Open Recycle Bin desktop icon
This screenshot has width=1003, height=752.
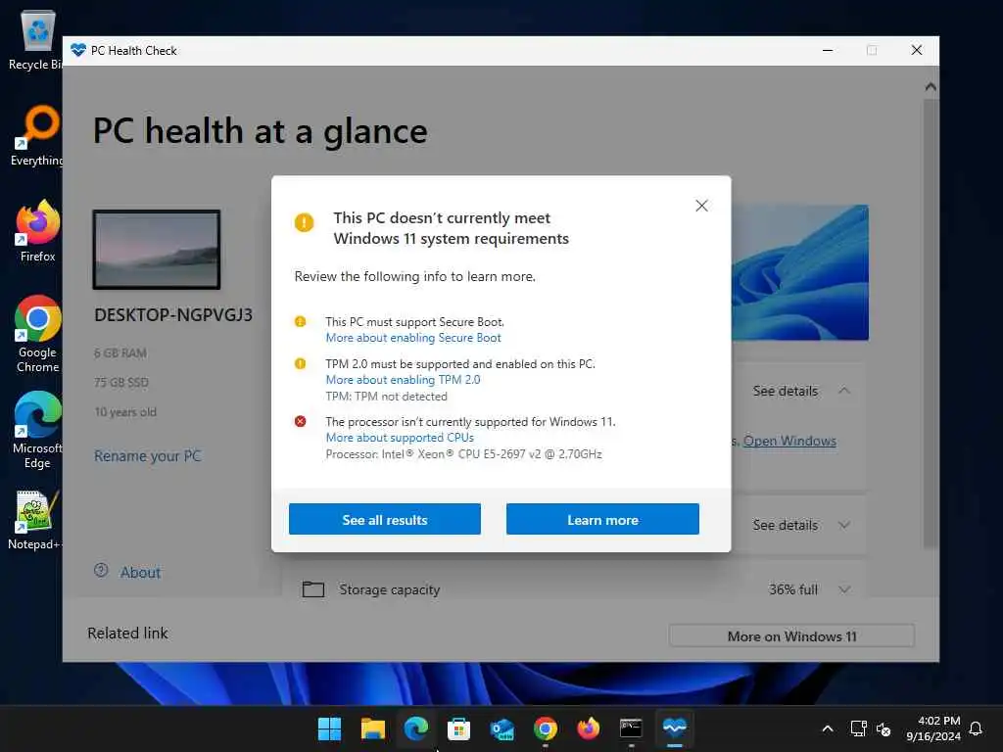coord(36,39)
